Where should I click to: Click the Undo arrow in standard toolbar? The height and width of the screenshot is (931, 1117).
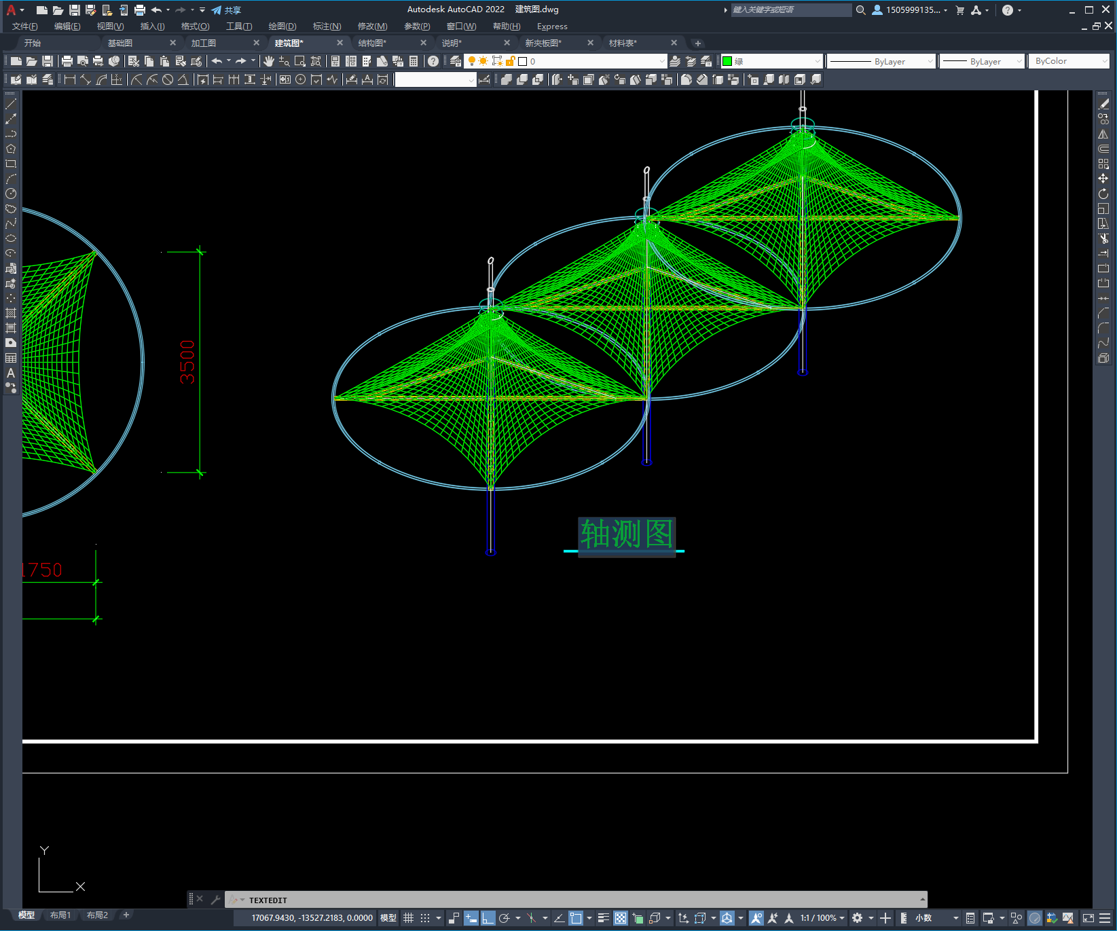pos(217,61)
